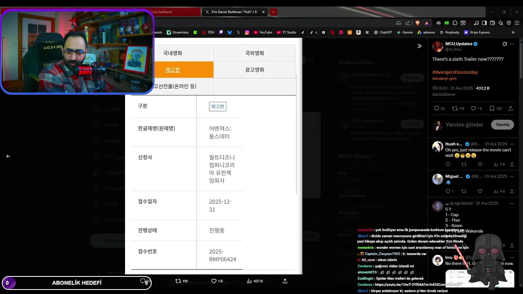This screenshot has height=294, width=523.
Task: Open the more options dots on Ituah's reply
Action: click(512, 144)
